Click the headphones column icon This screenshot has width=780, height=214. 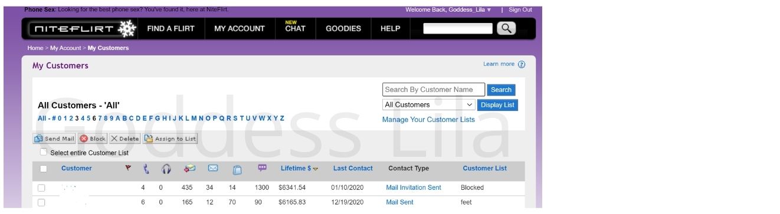(x=166, y=169)
